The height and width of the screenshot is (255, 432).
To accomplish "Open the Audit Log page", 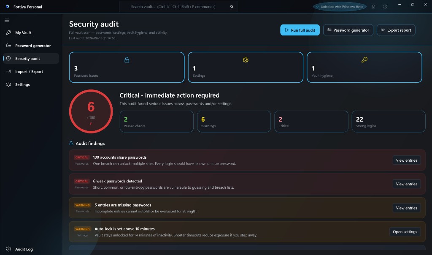I will (x=31, y=249).
